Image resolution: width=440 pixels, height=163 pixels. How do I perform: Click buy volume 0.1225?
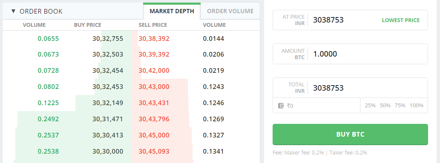click(48, 103)
